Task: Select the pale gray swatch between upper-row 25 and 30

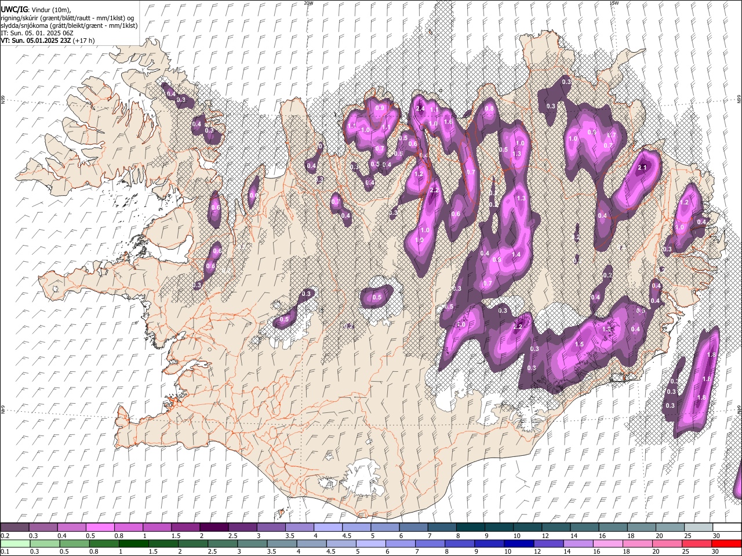Action: pos(699,528)
